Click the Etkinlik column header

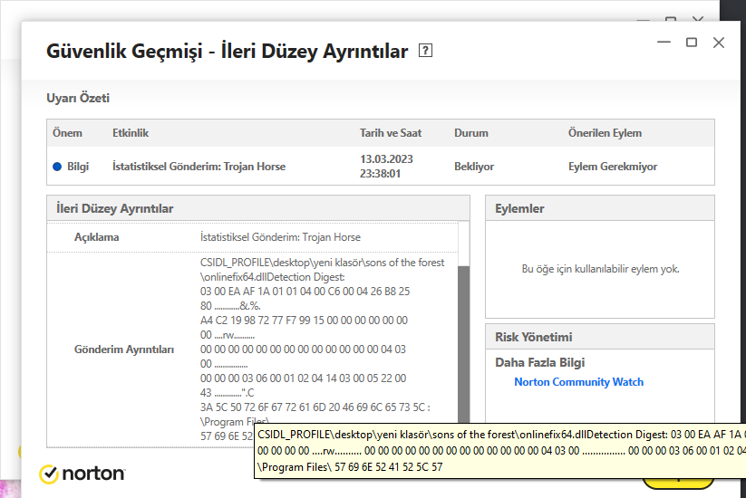131,133
